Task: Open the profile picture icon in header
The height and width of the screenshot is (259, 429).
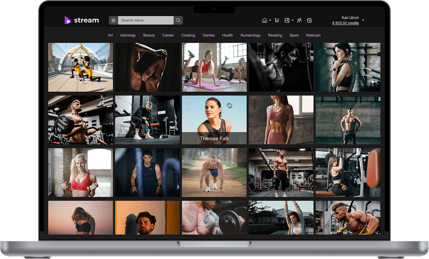Action: 287,20
